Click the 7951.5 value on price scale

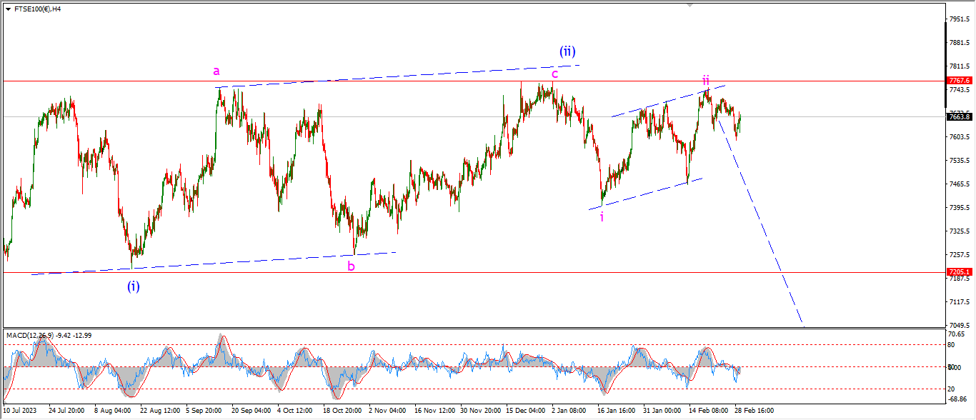pos(958,19)
